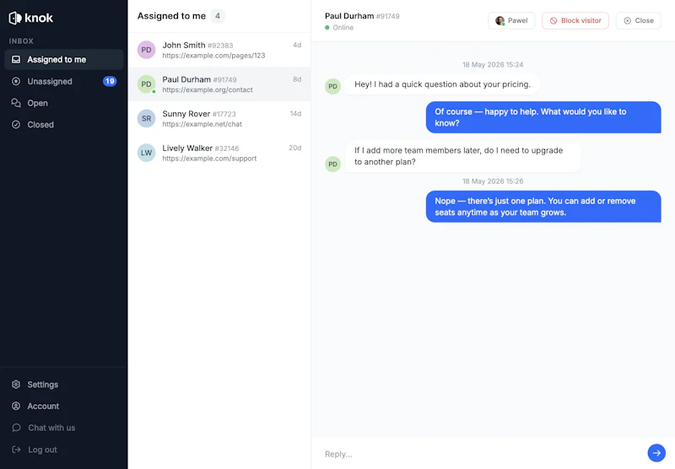Click the 'Nope — there's just one plan' reply

coord(543,207)
